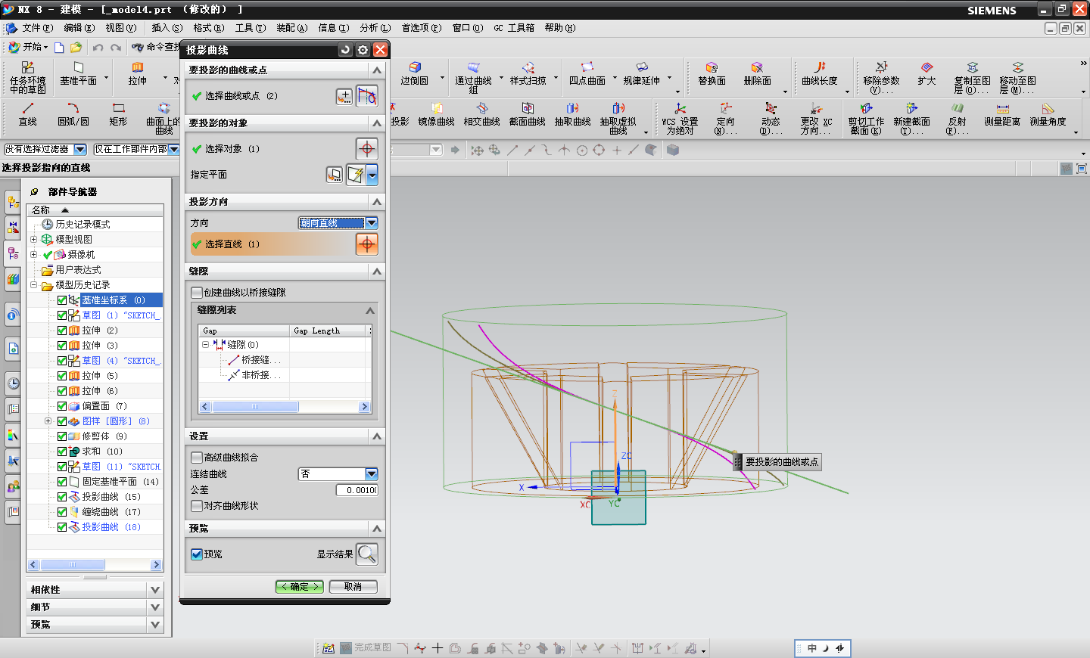Image resolution: width=1090 pixels, height=658 pixels.
Task: Enable 高级曲线拟合 checkbox
Action: [197, 458]
